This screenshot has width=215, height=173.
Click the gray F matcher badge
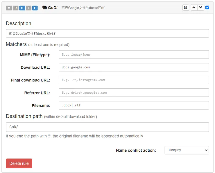coord(28,8)
